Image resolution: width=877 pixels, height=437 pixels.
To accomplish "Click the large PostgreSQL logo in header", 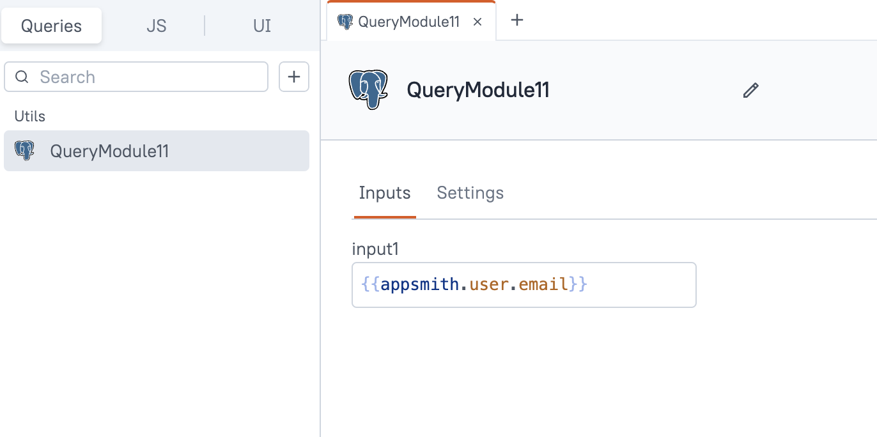I will point(368,90).
